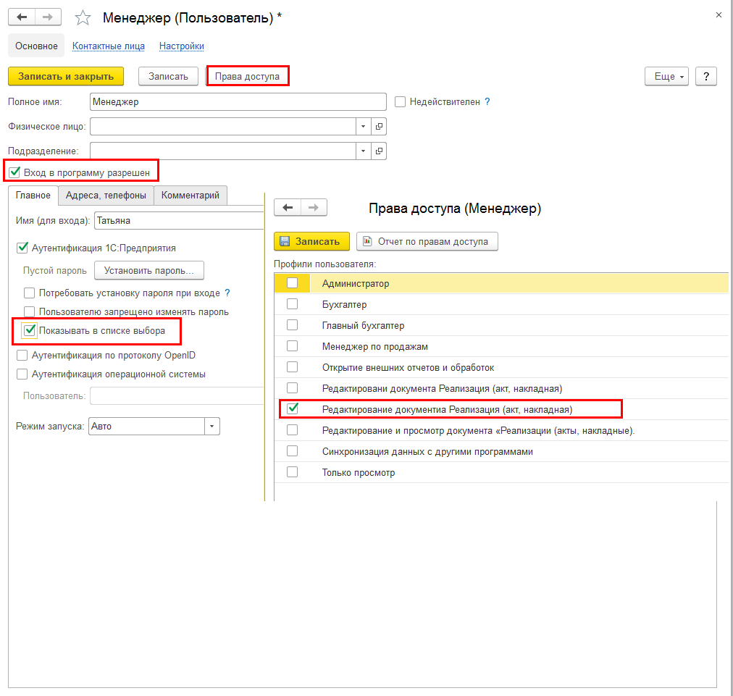733x696 pixels.
Task: Toggle the Недействителен checkbox
Action: 400,101
